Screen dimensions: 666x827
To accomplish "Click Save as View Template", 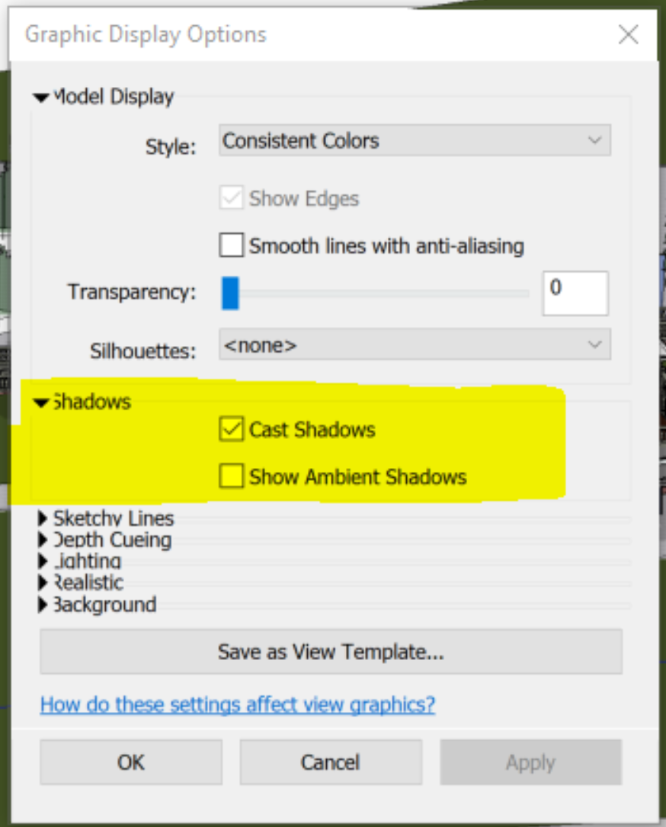I will coord(332,652).
